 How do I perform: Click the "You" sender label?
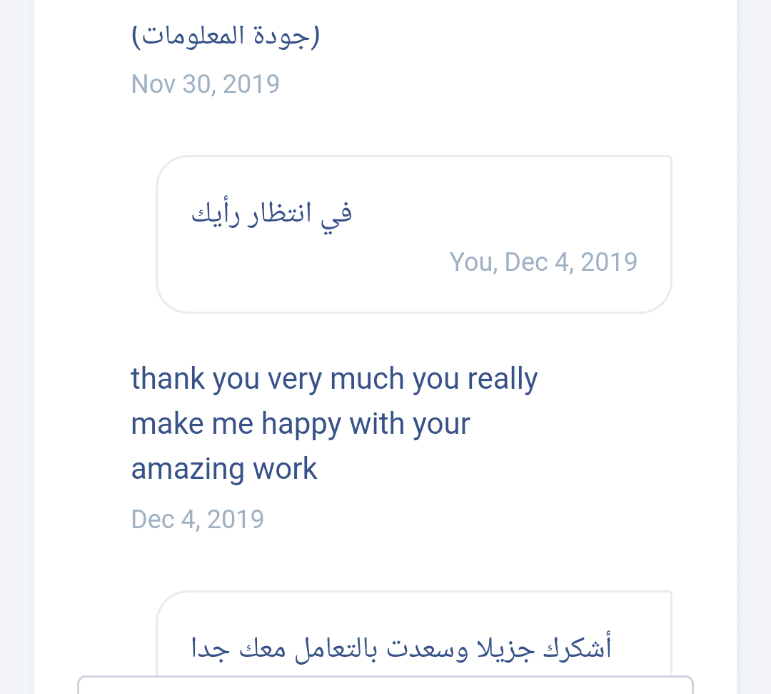click(471, 262)
